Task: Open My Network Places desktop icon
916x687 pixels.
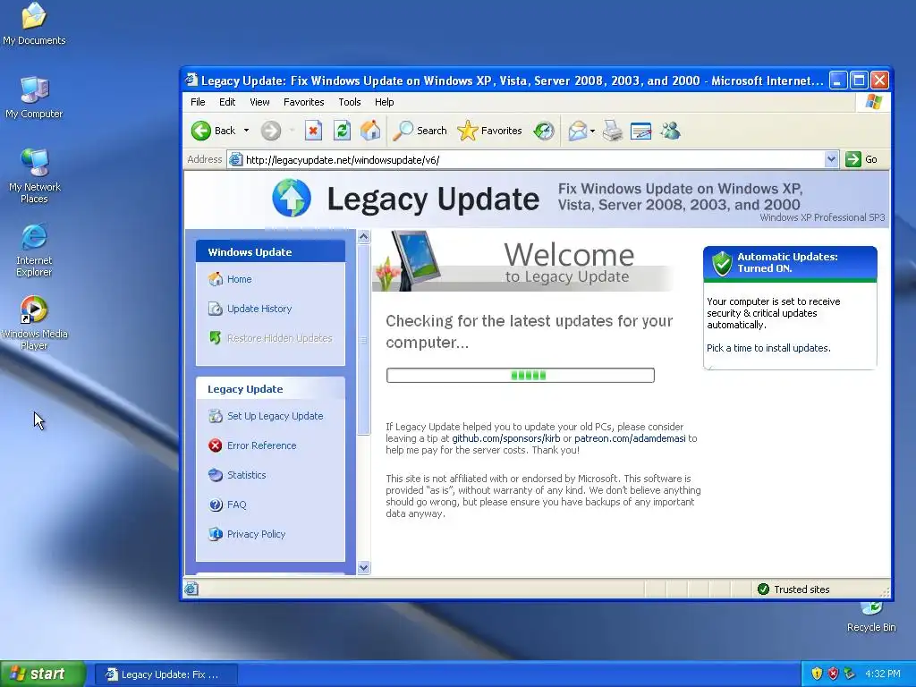Action: [35, 176]
